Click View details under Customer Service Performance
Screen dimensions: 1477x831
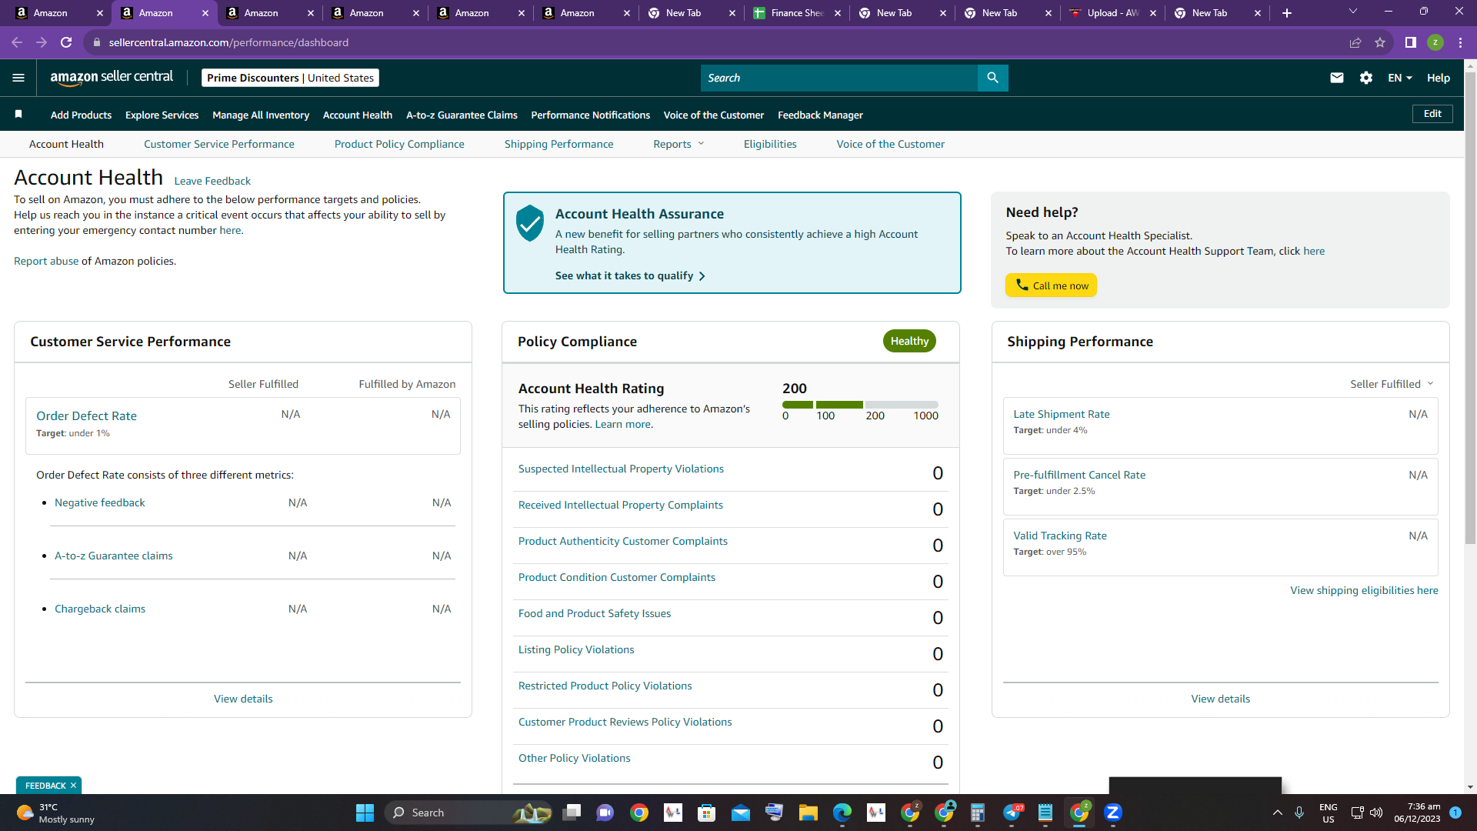point(243,699)
